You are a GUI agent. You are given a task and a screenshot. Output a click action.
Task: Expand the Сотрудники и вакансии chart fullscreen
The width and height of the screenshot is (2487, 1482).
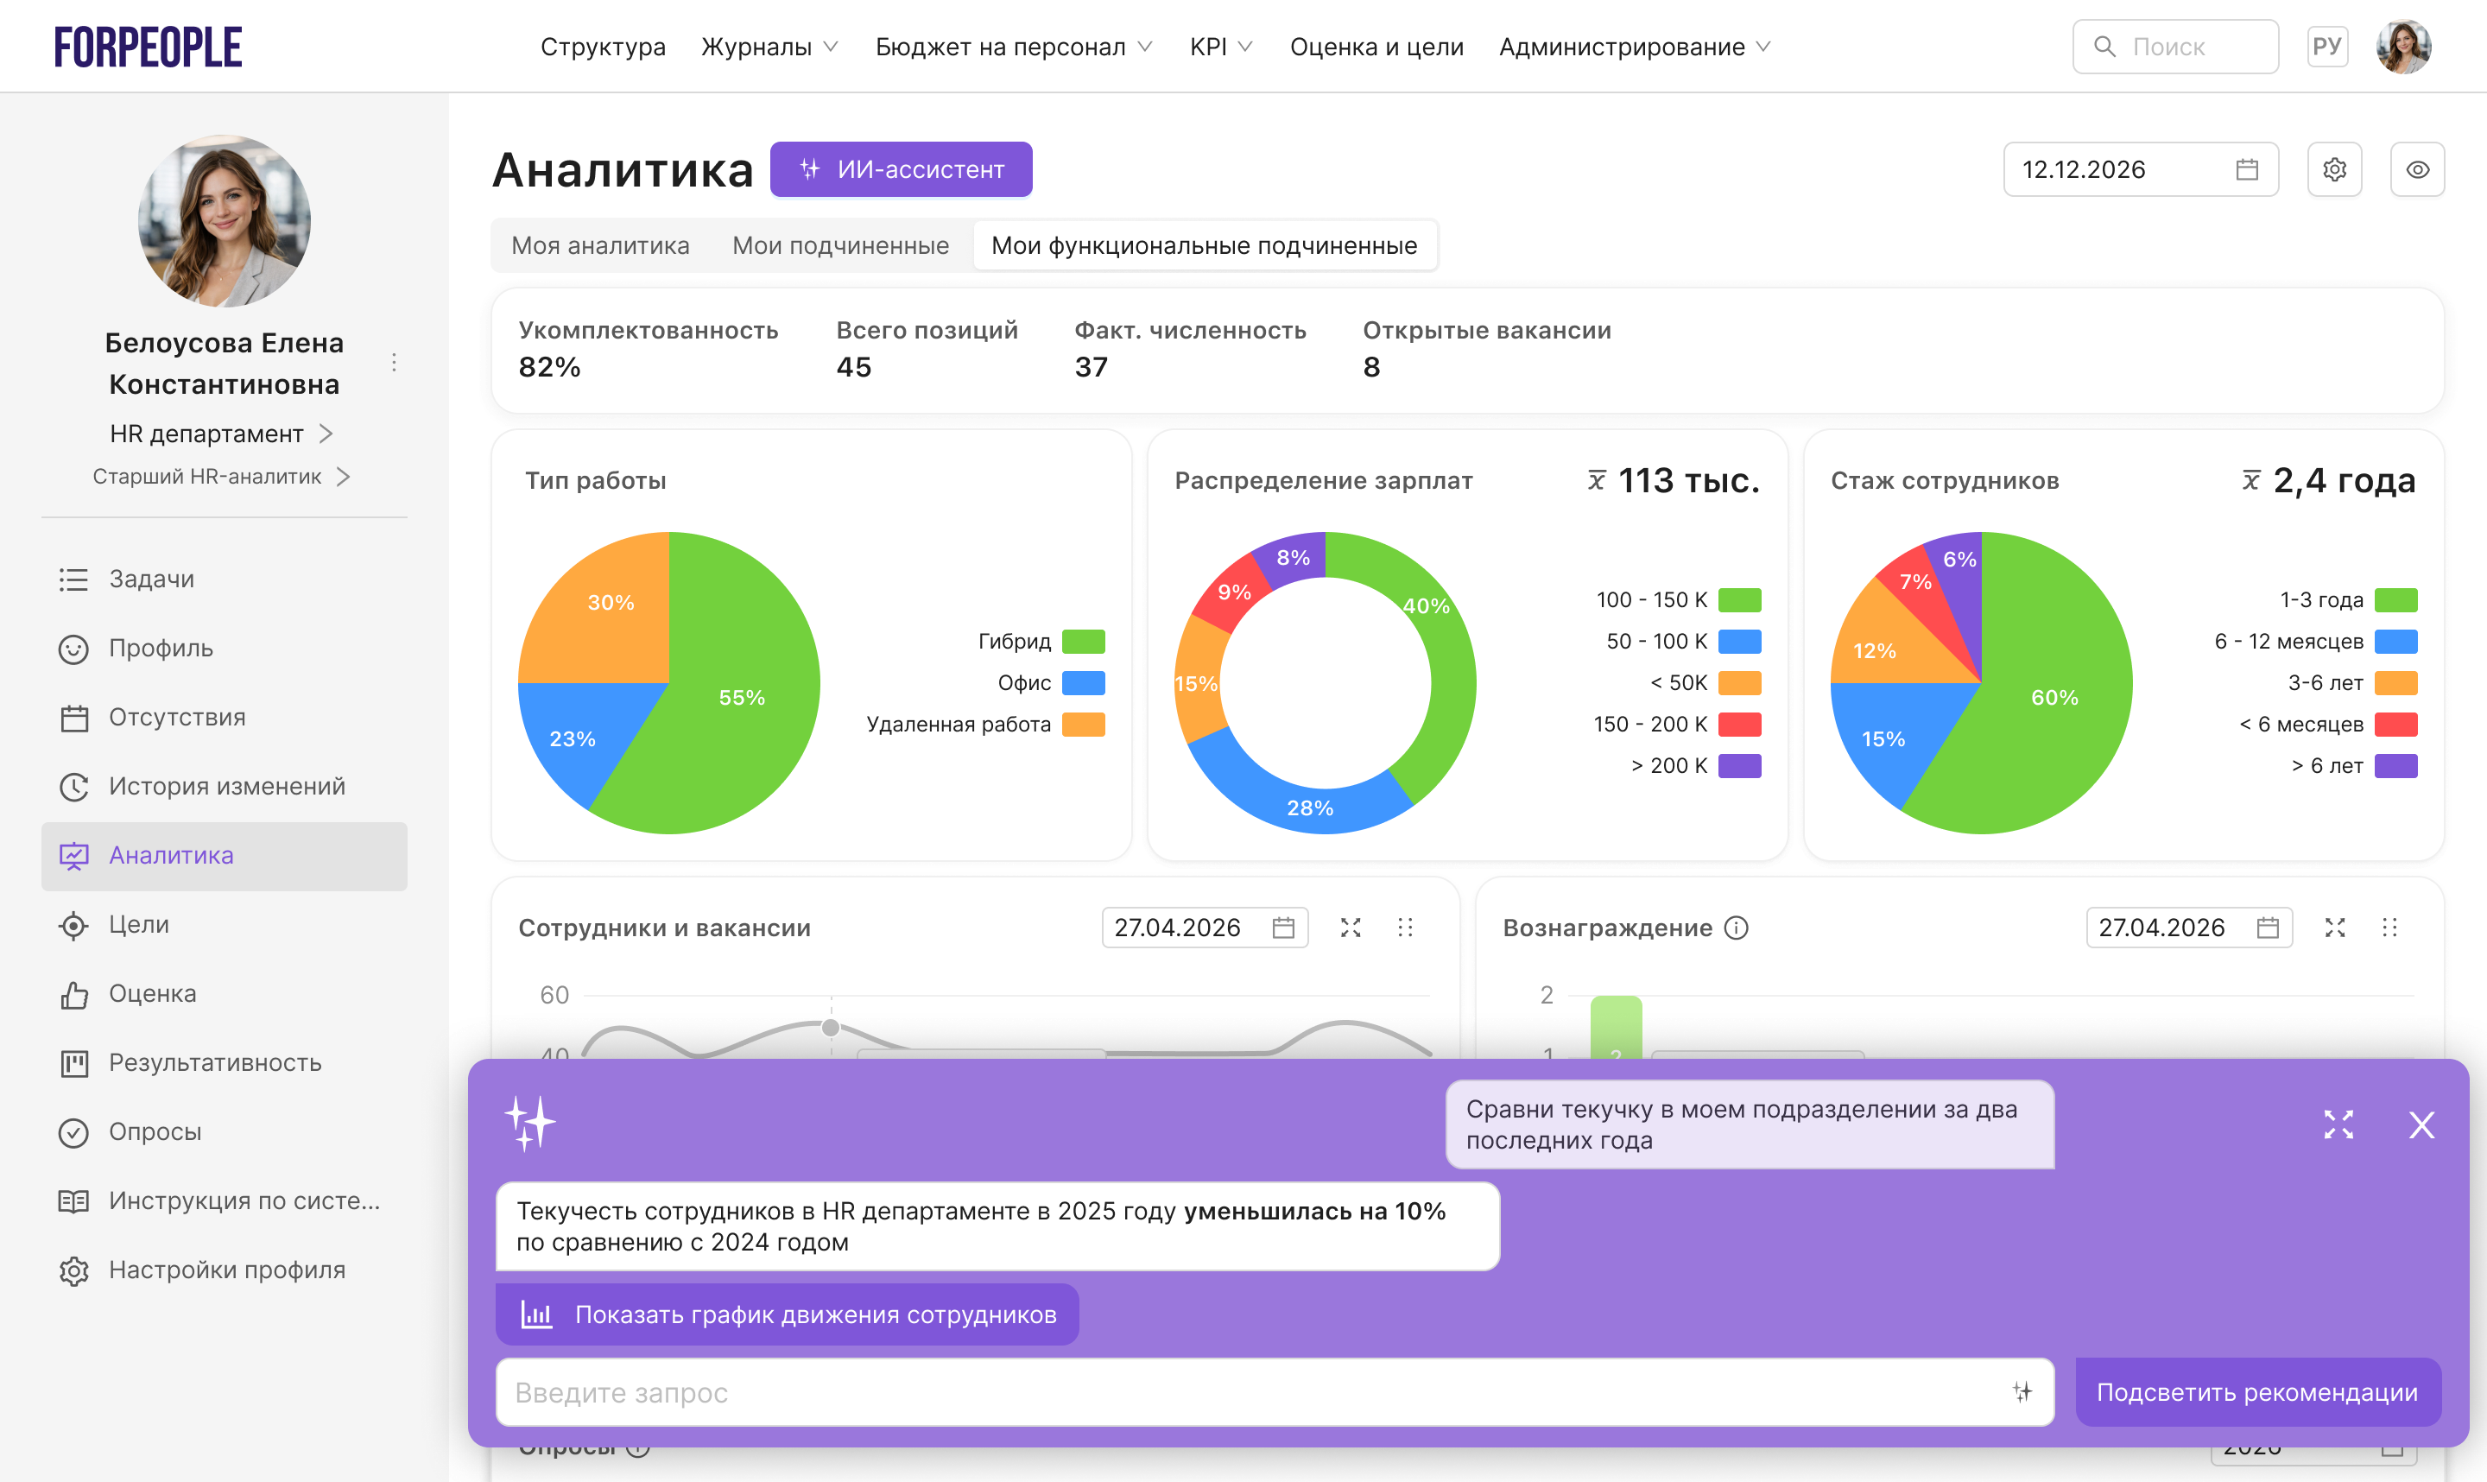pos(1350,928)
